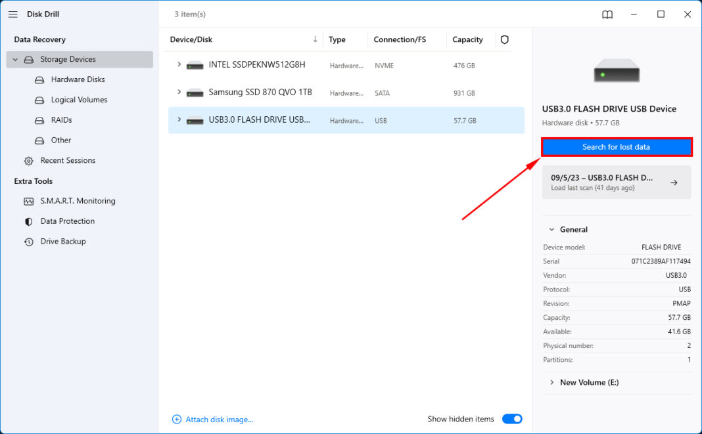Collapse the Storage Devices tree

click(14, 59)
